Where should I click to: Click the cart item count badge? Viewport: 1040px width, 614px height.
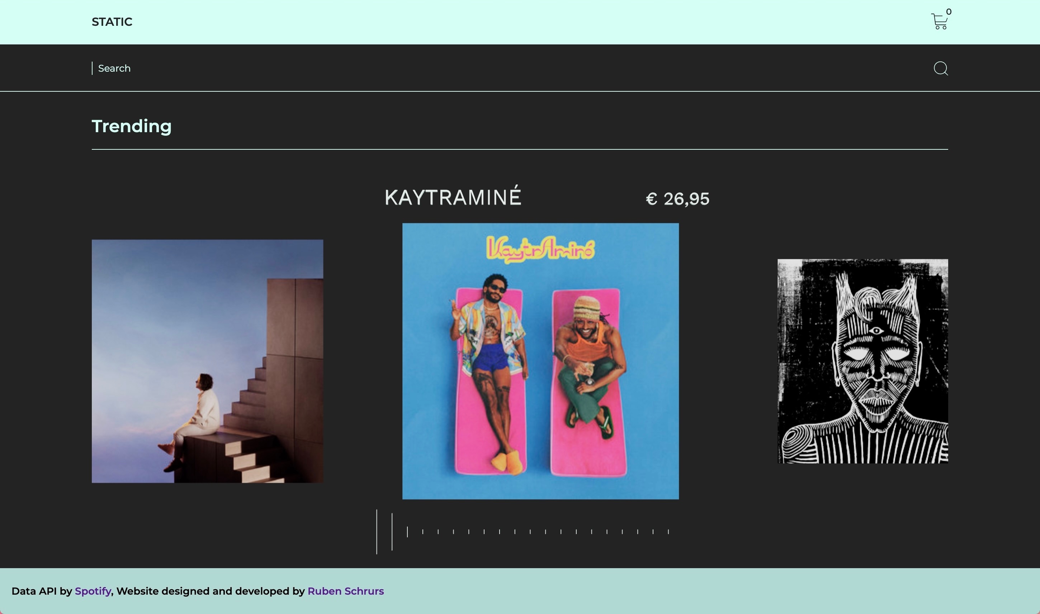[x=949, y=11]
